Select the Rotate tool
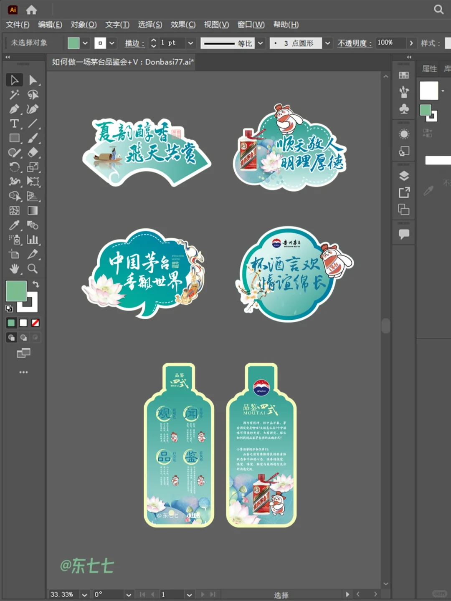451x601 pixels. pyautogui.click(x=14, y=167)
